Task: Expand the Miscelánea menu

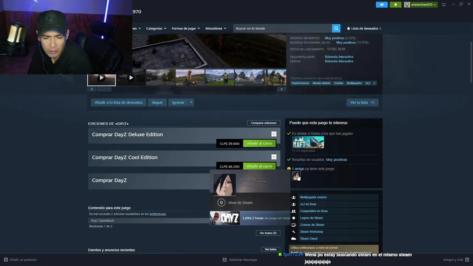Action: click(216, 28)
